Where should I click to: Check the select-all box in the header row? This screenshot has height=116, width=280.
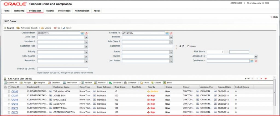(x=9, y=87)
